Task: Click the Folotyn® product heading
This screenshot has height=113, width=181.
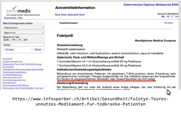Action: tap(65, 36)
